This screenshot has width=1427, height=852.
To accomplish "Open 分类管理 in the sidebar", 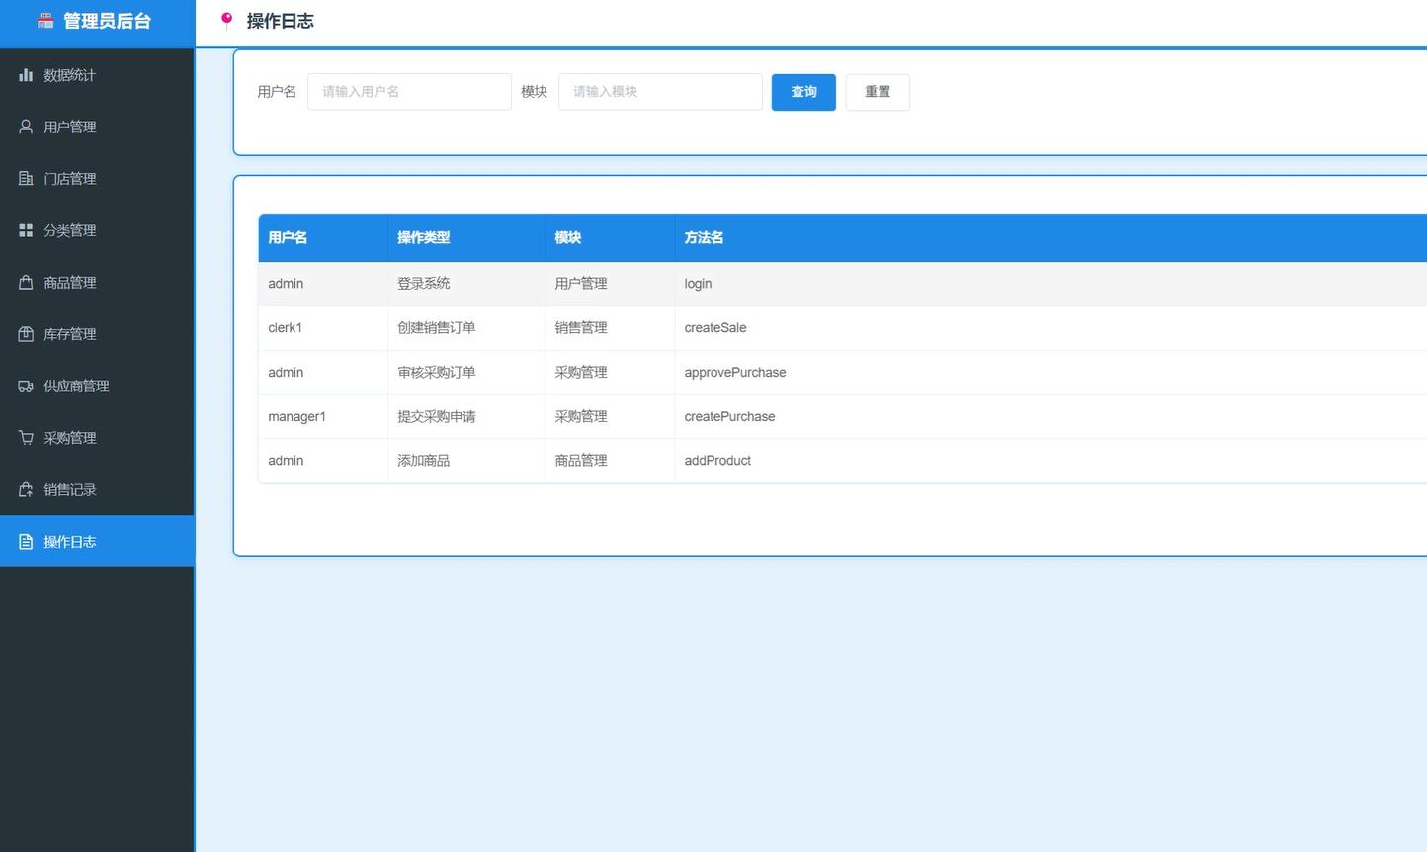I will coord(97,230).
